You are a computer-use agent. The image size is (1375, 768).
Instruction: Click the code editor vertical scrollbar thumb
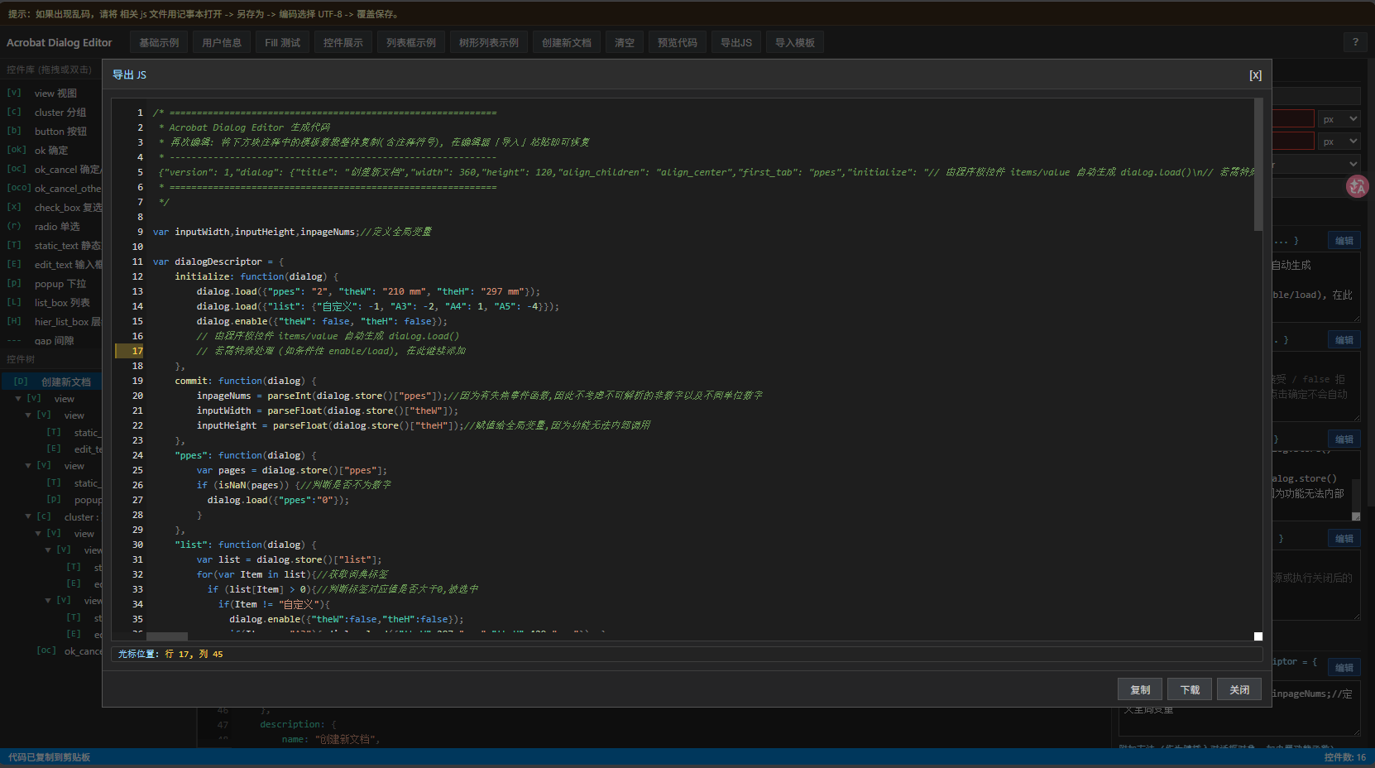[x=1258, y=165]
